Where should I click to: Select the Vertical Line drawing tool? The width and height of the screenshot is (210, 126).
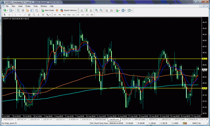[15, 15]
